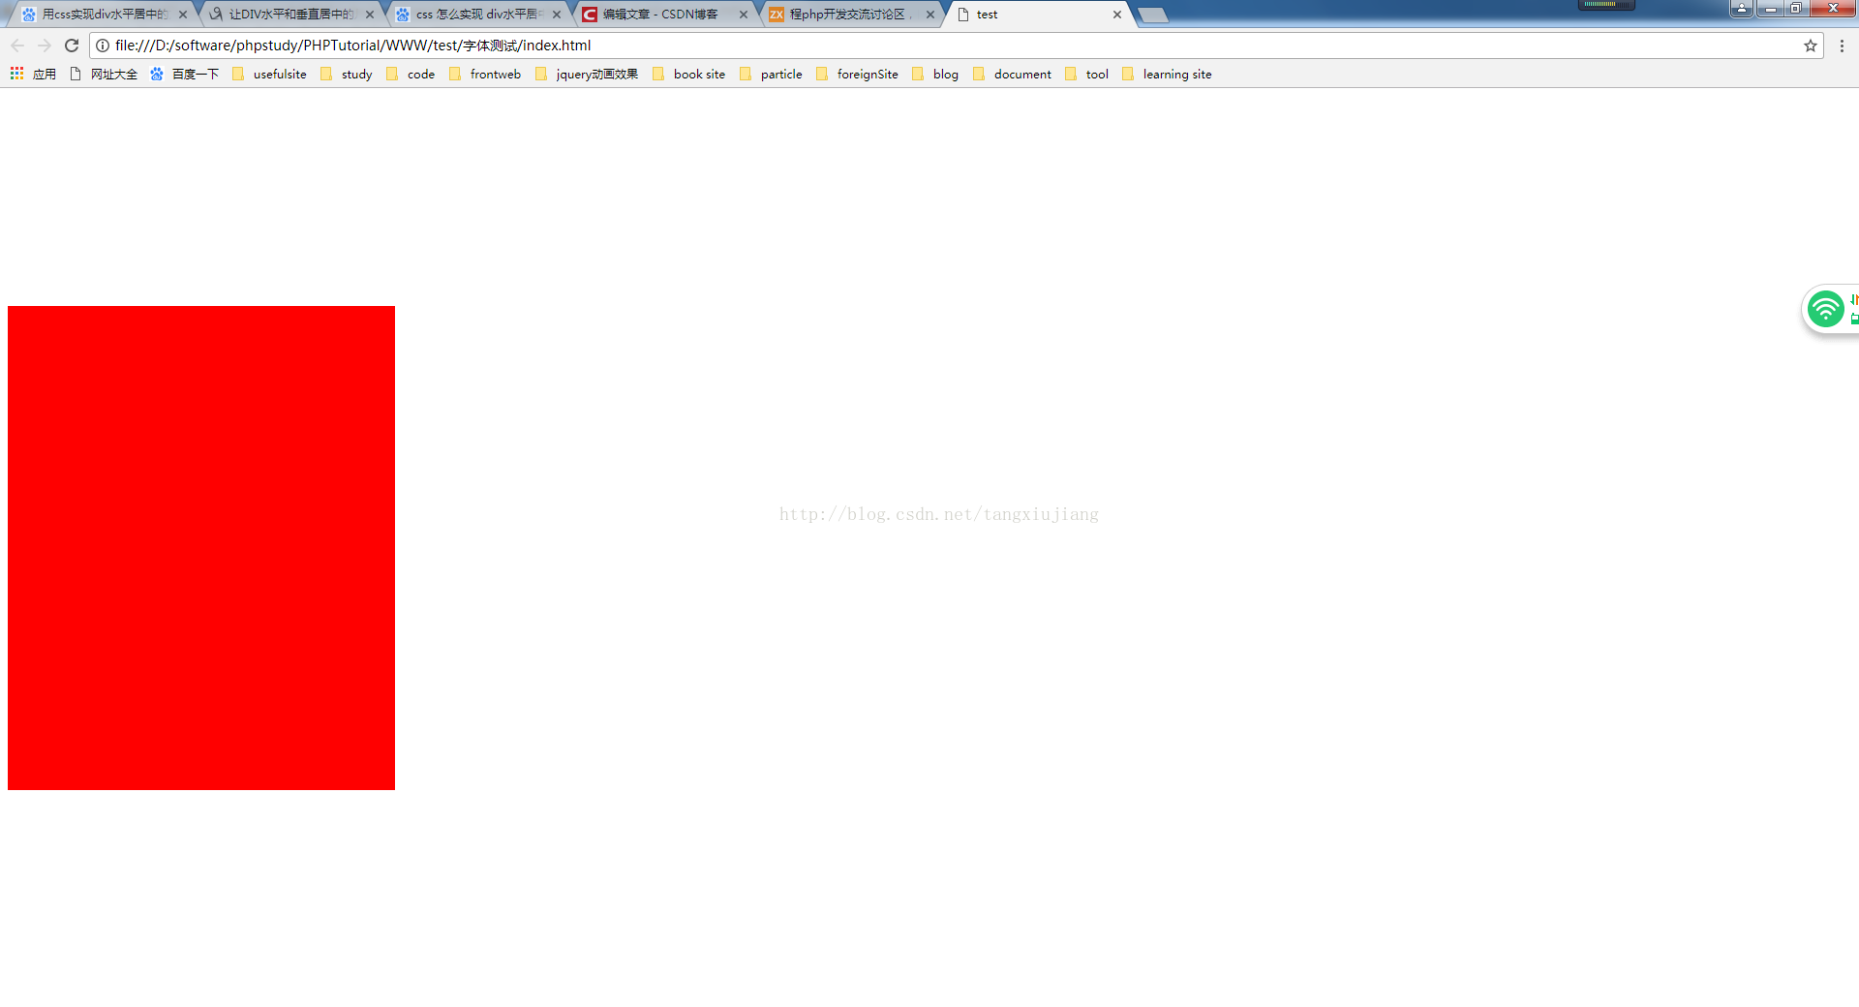Close the CSDN博客 tab
The image size is (1859, 1007).
(744, 15)
